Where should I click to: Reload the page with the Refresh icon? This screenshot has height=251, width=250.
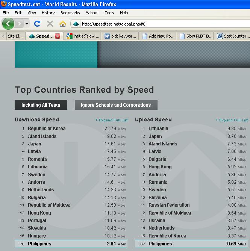tap(37, 24)
